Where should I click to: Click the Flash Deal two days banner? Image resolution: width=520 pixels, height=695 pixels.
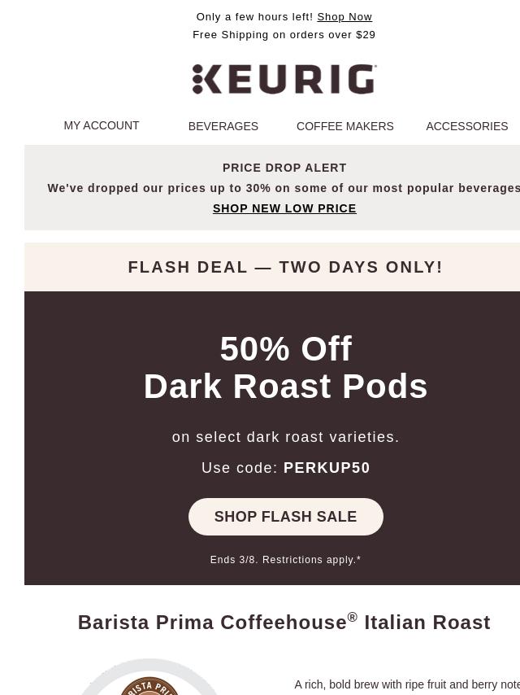285,267
